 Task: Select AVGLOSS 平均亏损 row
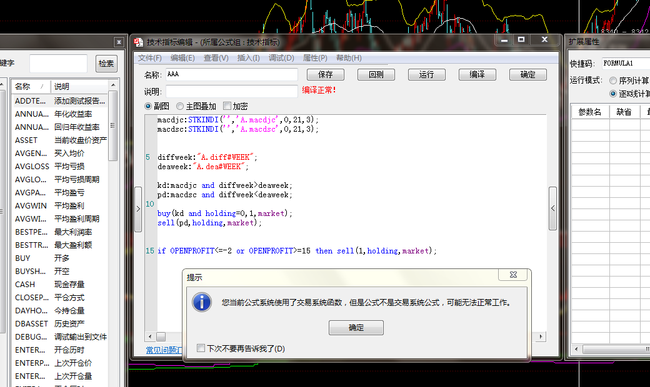60,167
